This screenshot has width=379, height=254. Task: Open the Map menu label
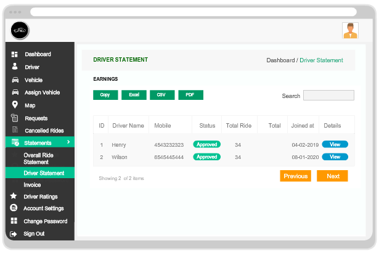pyautogui.click(x=30, y=105)
